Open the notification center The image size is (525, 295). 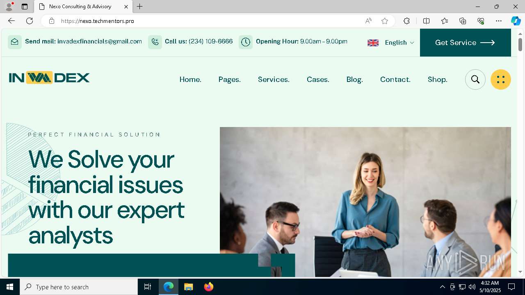[x=511, y=287]
